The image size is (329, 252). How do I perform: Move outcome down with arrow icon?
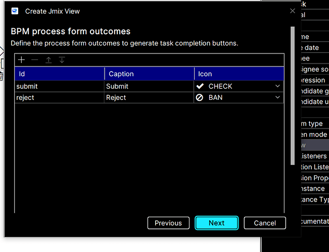click(62, 60)
